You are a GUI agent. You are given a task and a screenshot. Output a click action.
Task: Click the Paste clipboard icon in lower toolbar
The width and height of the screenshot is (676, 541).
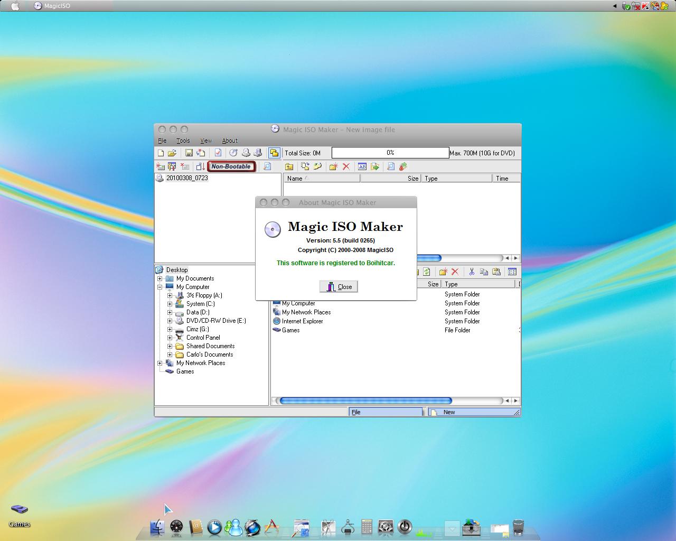[x=496, y=272]
